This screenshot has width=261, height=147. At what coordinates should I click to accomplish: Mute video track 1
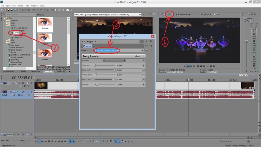28,83
